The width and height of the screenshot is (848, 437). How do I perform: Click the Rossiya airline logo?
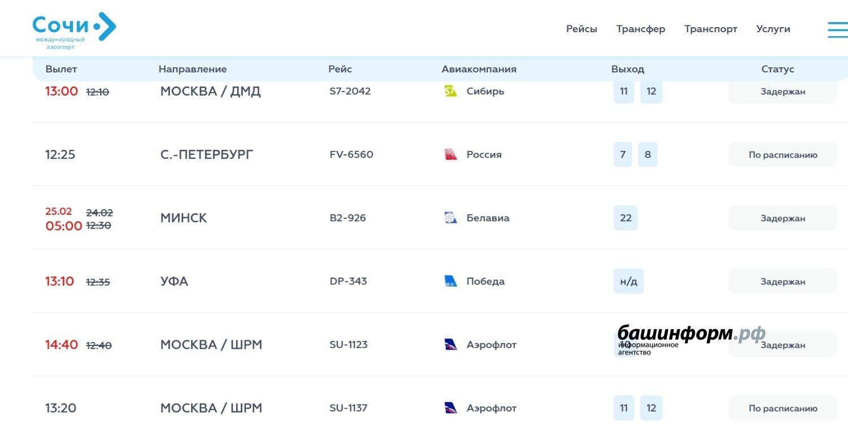(x=451, y=155)
